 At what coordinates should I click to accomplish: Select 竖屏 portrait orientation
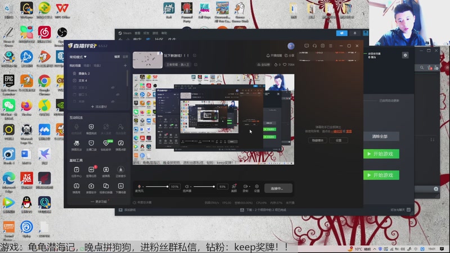coord(125,57)
